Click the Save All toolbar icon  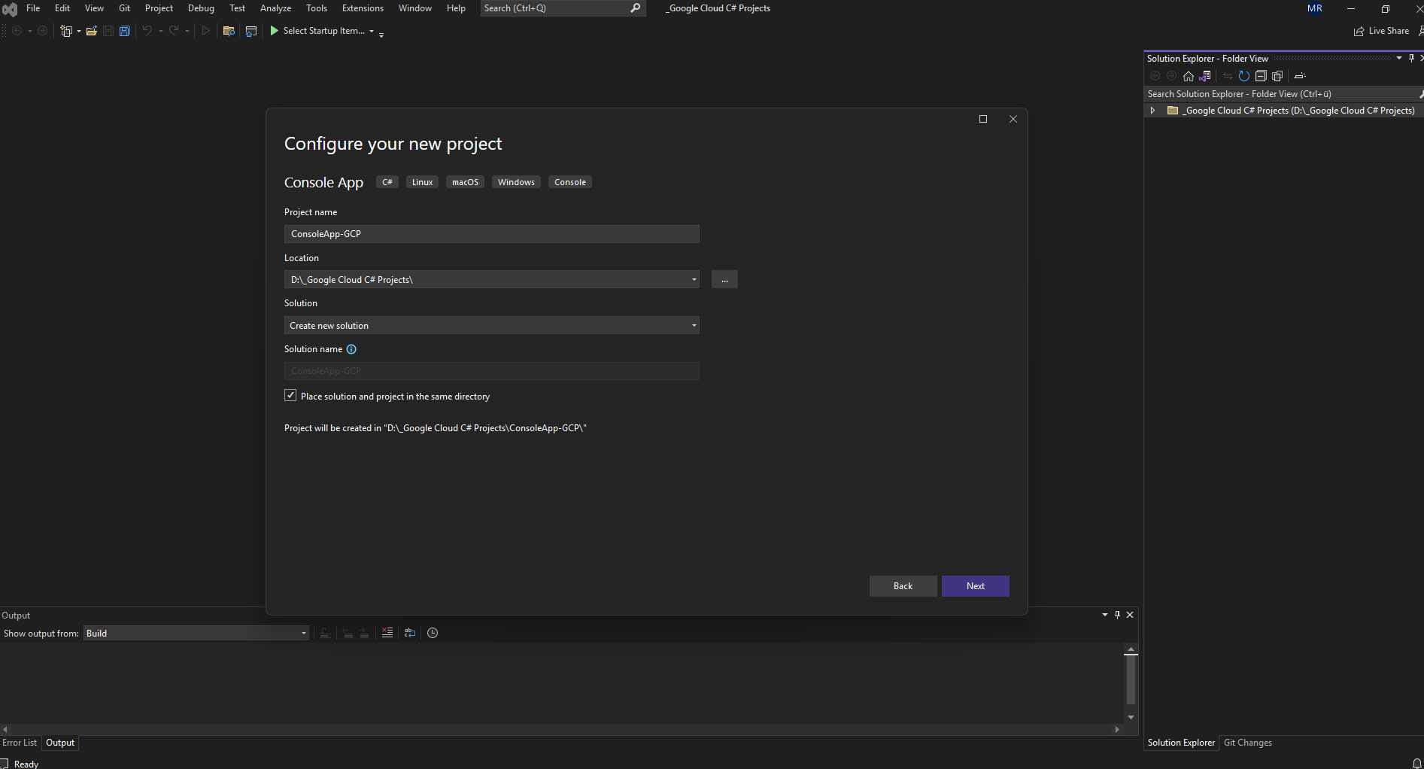(125, 31)
